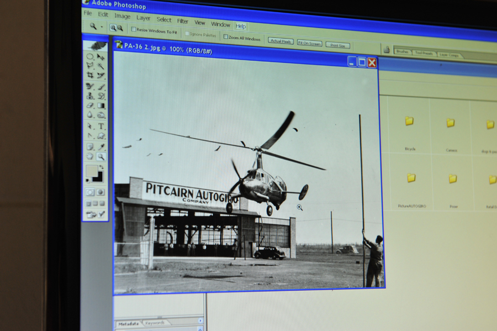Screen dimensions: 497x331
Task: Open the Image menu
Action: 122,16
